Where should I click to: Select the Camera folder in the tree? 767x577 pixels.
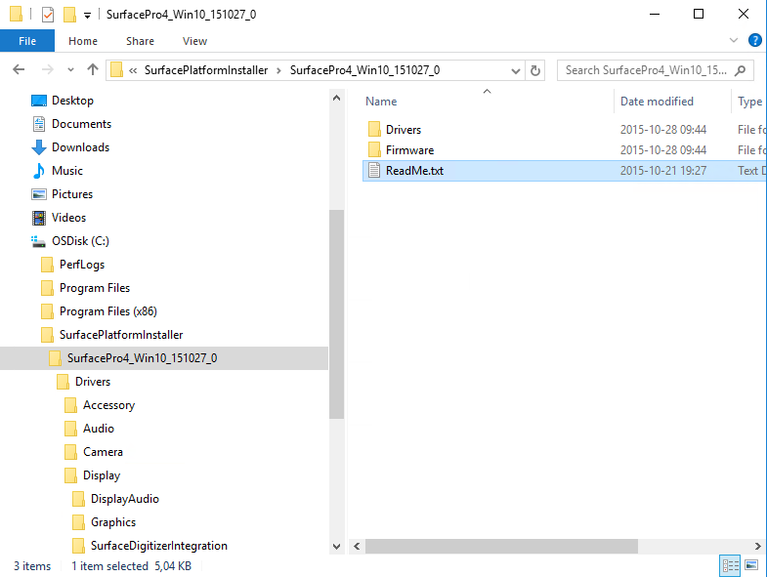pyautogui.click(x=94, y=452)
